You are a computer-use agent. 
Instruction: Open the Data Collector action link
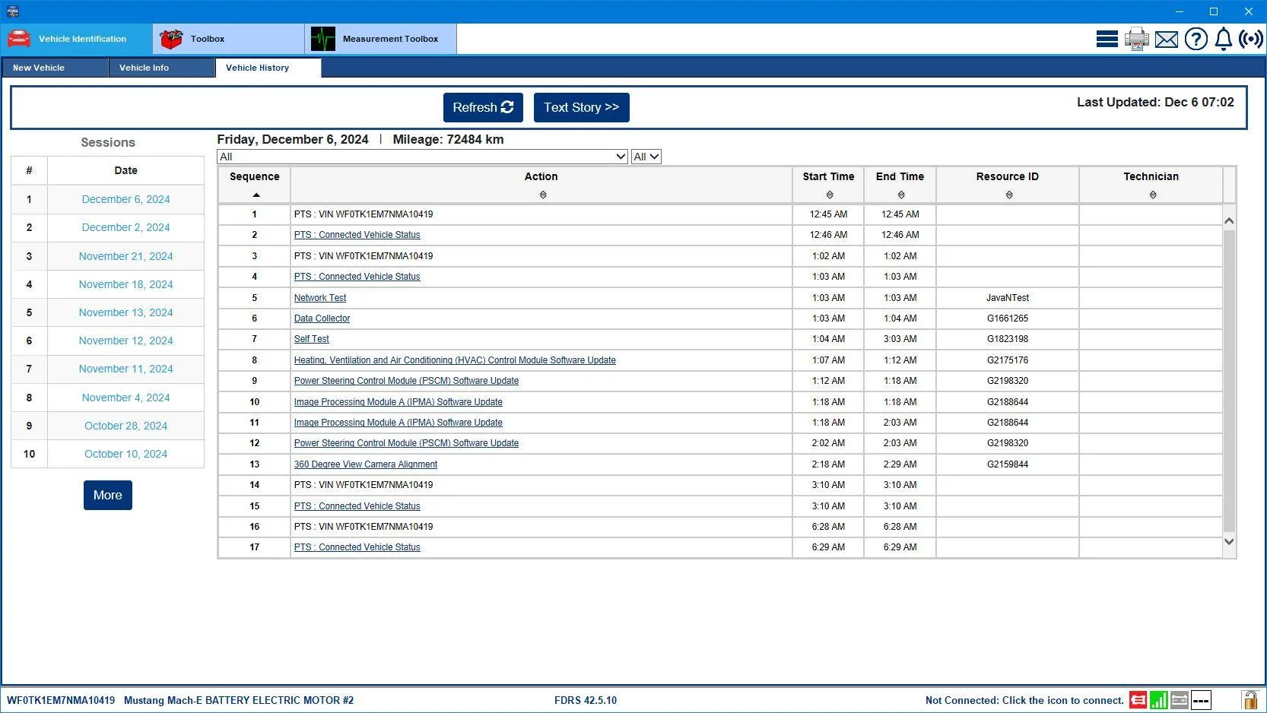(x=322, y=318)
